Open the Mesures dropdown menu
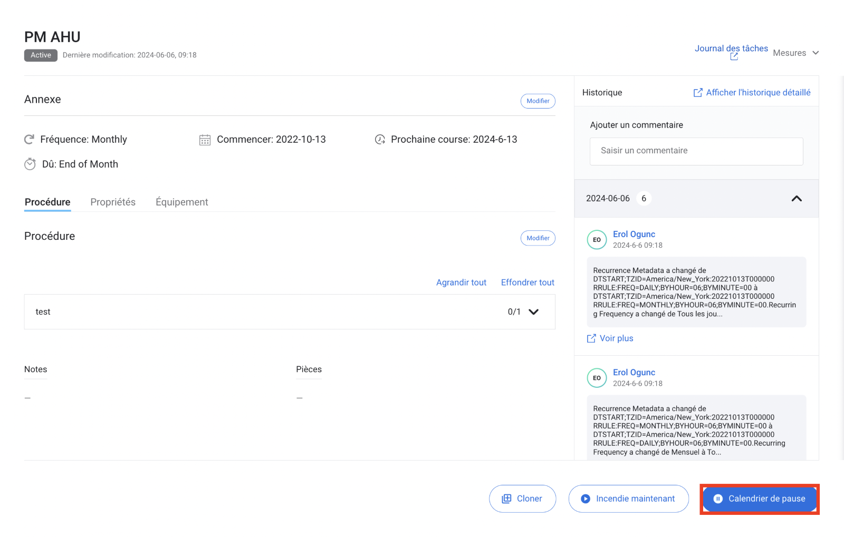 click(x=795, y=53)
